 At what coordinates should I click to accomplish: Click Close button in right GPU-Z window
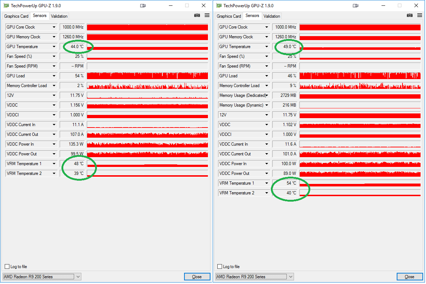(x=410, y=277)
